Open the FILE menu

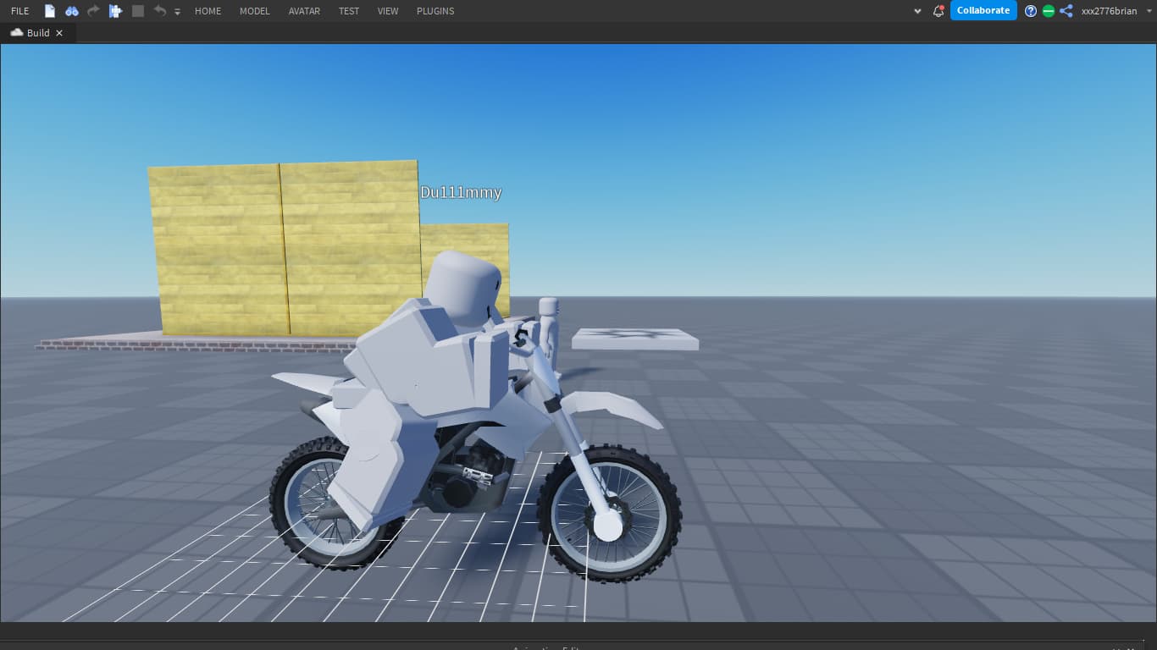click(x=19, y=11)
